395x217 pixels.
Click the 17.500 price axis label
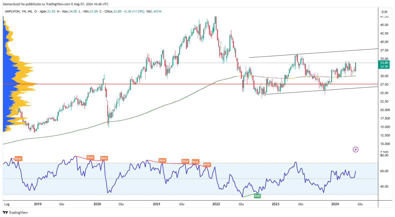(x=385, y=118)
